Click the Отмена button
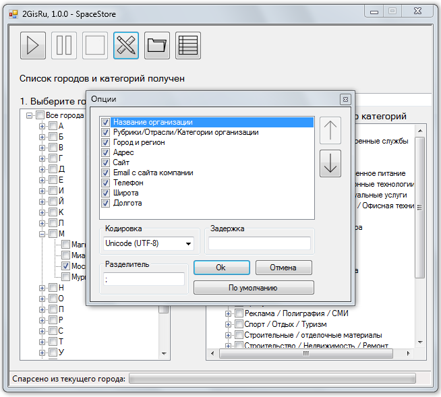This screenshot has width=441, height=397. point(283,268)
